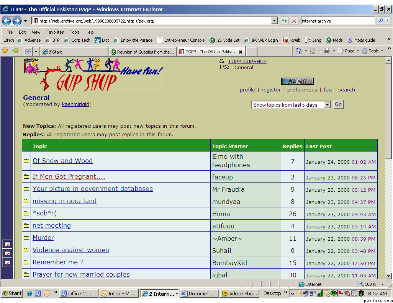Click the internet archive search field
The image size is (393, 303).
[x=337, y=21]
